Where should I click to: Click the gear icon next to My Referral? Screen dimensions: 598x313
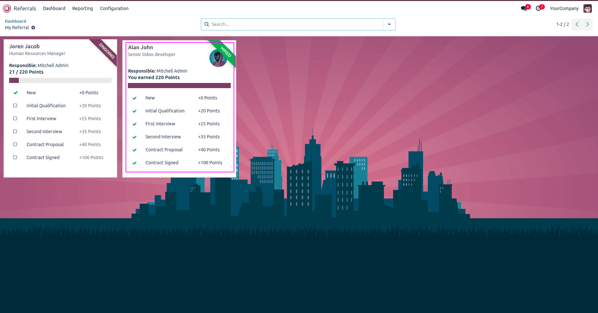point(33,28)
